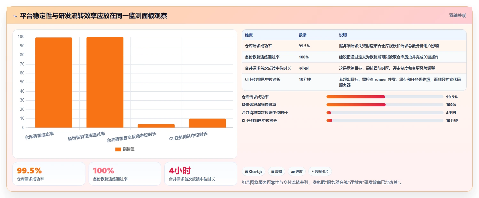Click the description starting with 这是示例目标
This screenshot has width=479, height=198.
(387, 68)
